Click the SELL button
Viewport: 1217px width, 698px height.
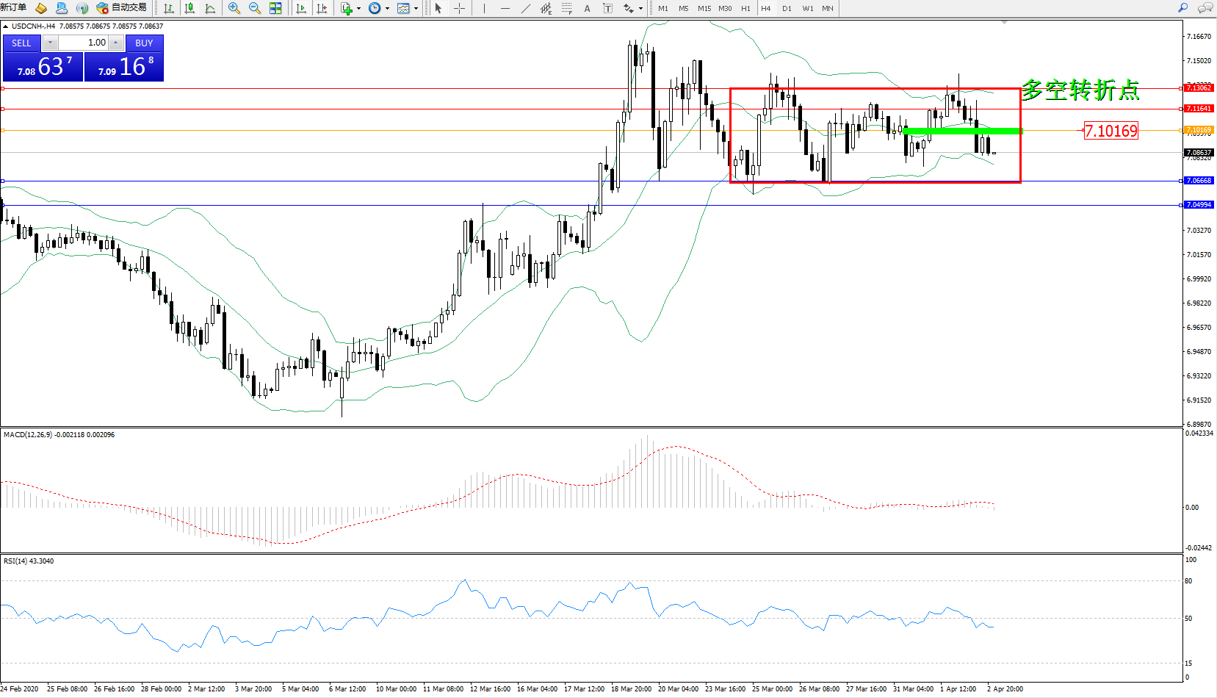[21, 43]
